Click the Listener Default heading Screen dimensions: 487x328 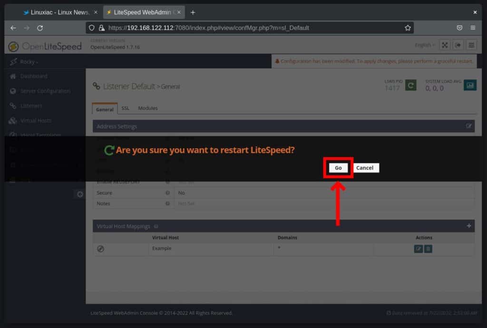[129, 86]
